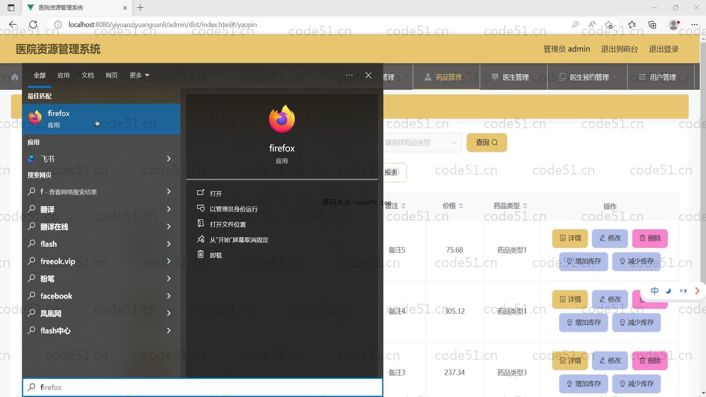Click the read aloud icon in address bar

pyautogui.click(x=592, y=25)
